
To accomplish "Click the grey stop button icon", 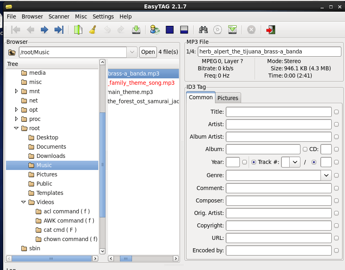I will tap(251, 30).
